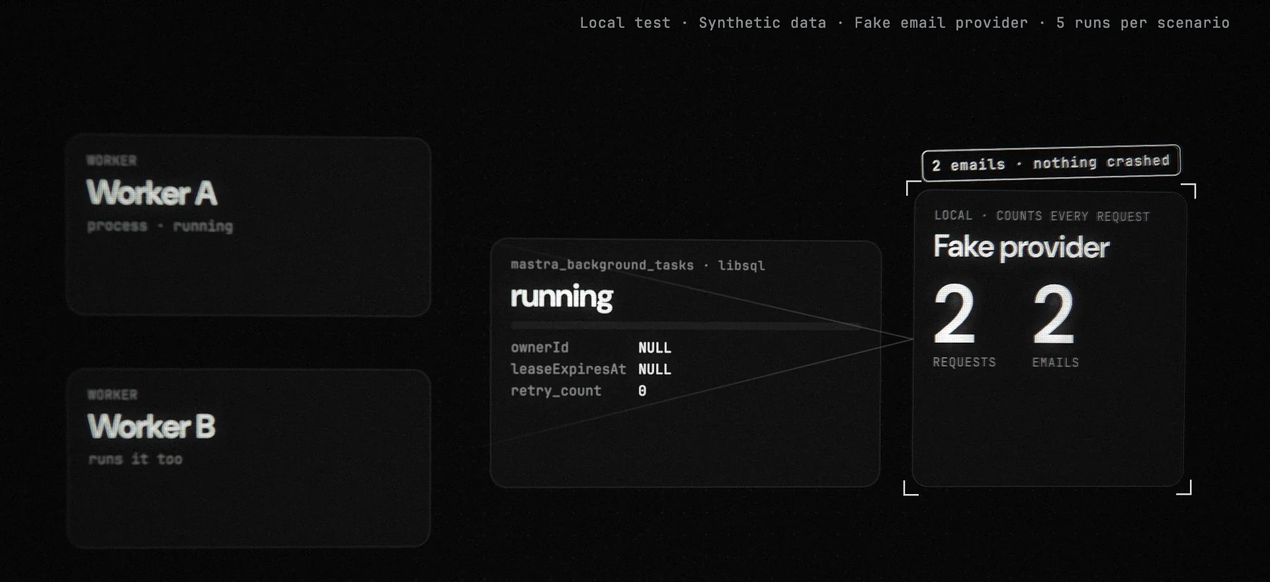1270x582 pixels.
Task: Click the NULL value next to leaseExpiresAt
Action: (x=654, y=370)
